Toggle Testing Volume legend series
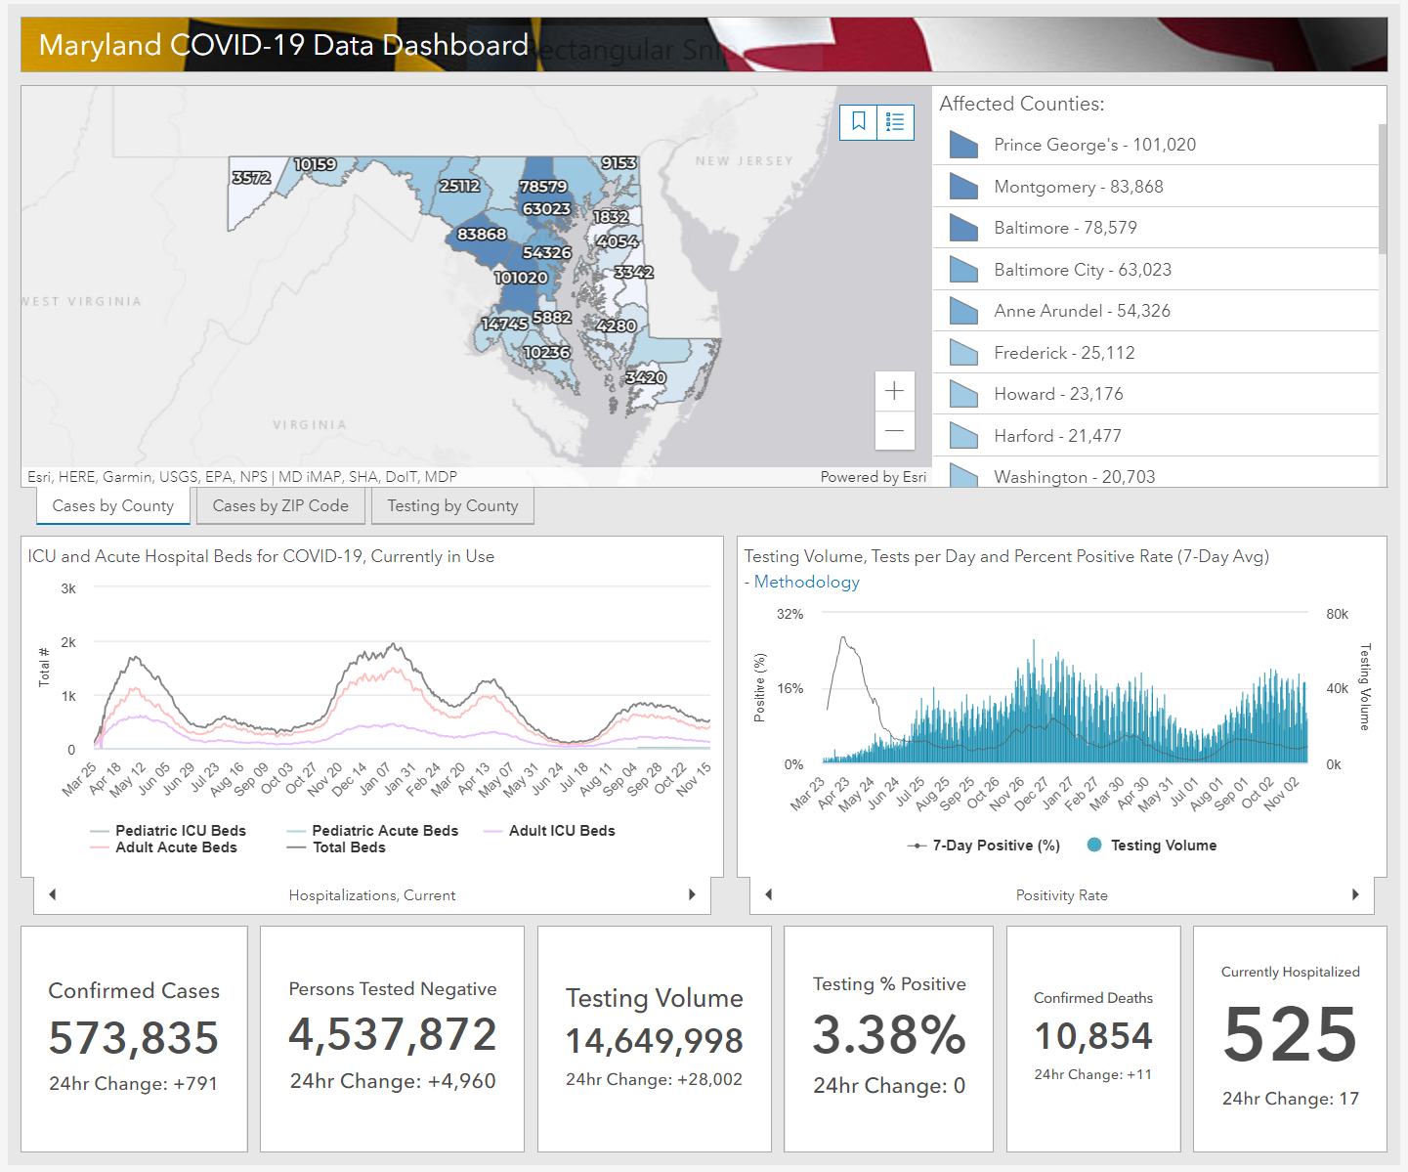This screenshot has width=1408, height=1172. [1152, 846]
